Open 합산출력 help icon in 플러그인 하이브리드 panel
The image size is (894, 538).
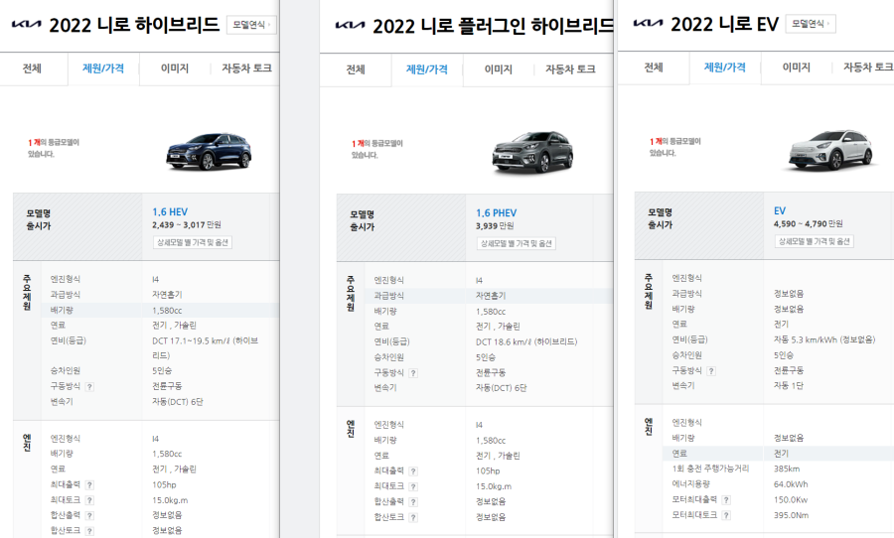(413, 502)
